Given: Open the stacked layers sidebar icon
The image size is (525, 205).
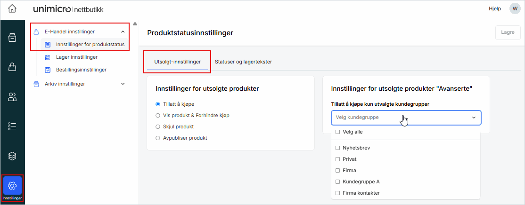Looking at the screenshot, I should [12, 156].
